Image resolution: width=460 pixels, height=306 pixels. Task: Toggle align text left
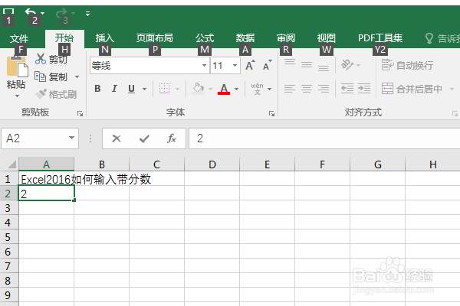[290, 89]
